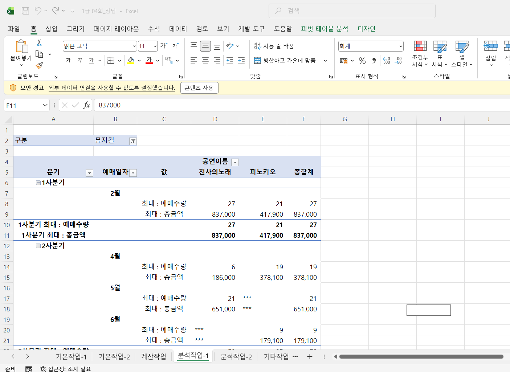Open the 구분 filter dropdown showing 뮤지컬
510x372 pixels.
(x=133, y=141)
